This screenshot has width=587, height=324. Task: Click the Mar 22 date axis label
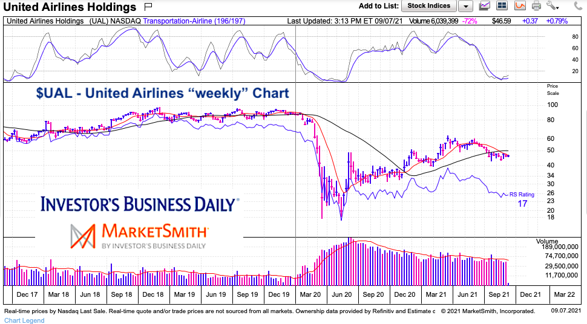click(x=565, y=294)
